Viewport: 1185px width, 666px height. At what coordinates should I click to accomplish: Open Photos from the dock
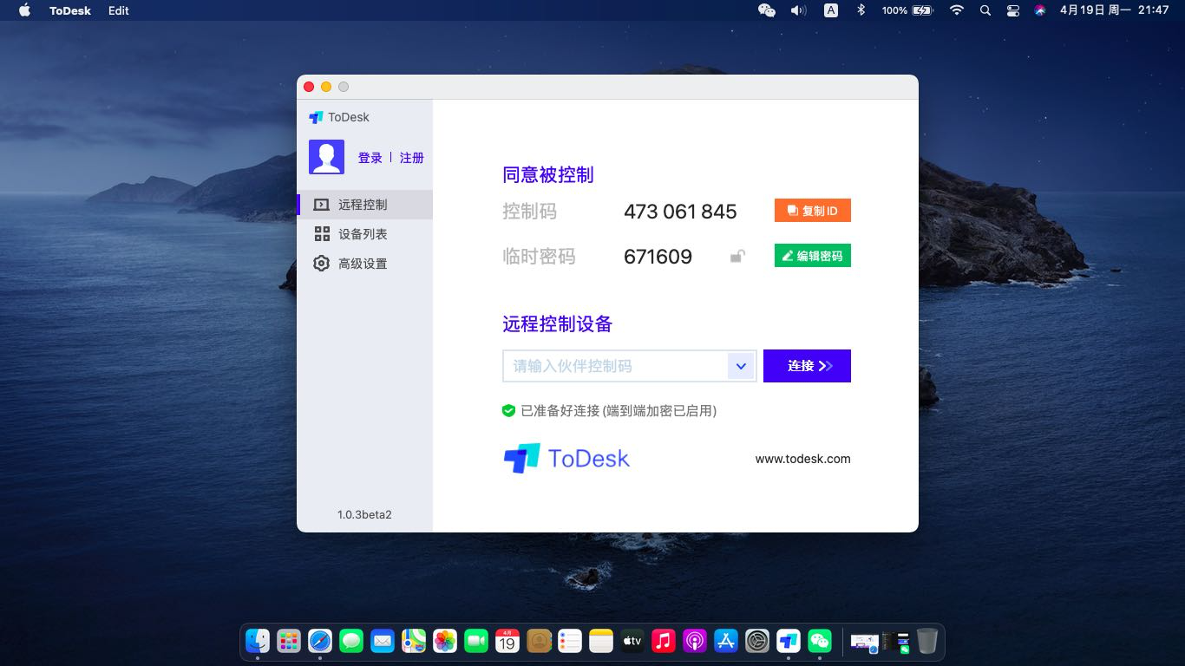445,641
